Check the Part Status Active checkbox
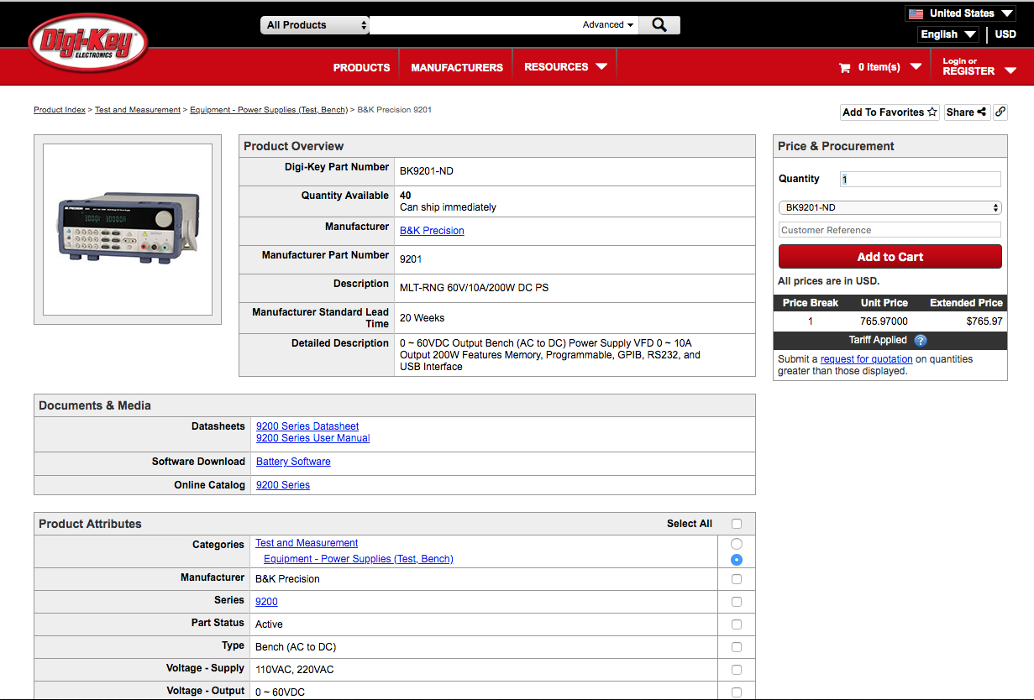This screenshot has height=700, width=1034. 737,624
